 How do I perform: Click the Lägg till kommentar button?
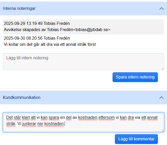pos(136,139)
